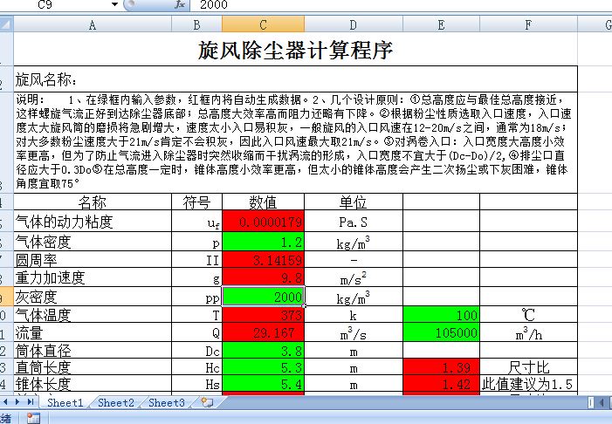This screenshot has width=612, height=424.
Task: Click the 气体密度 label cell
Action: click(93, 242)
